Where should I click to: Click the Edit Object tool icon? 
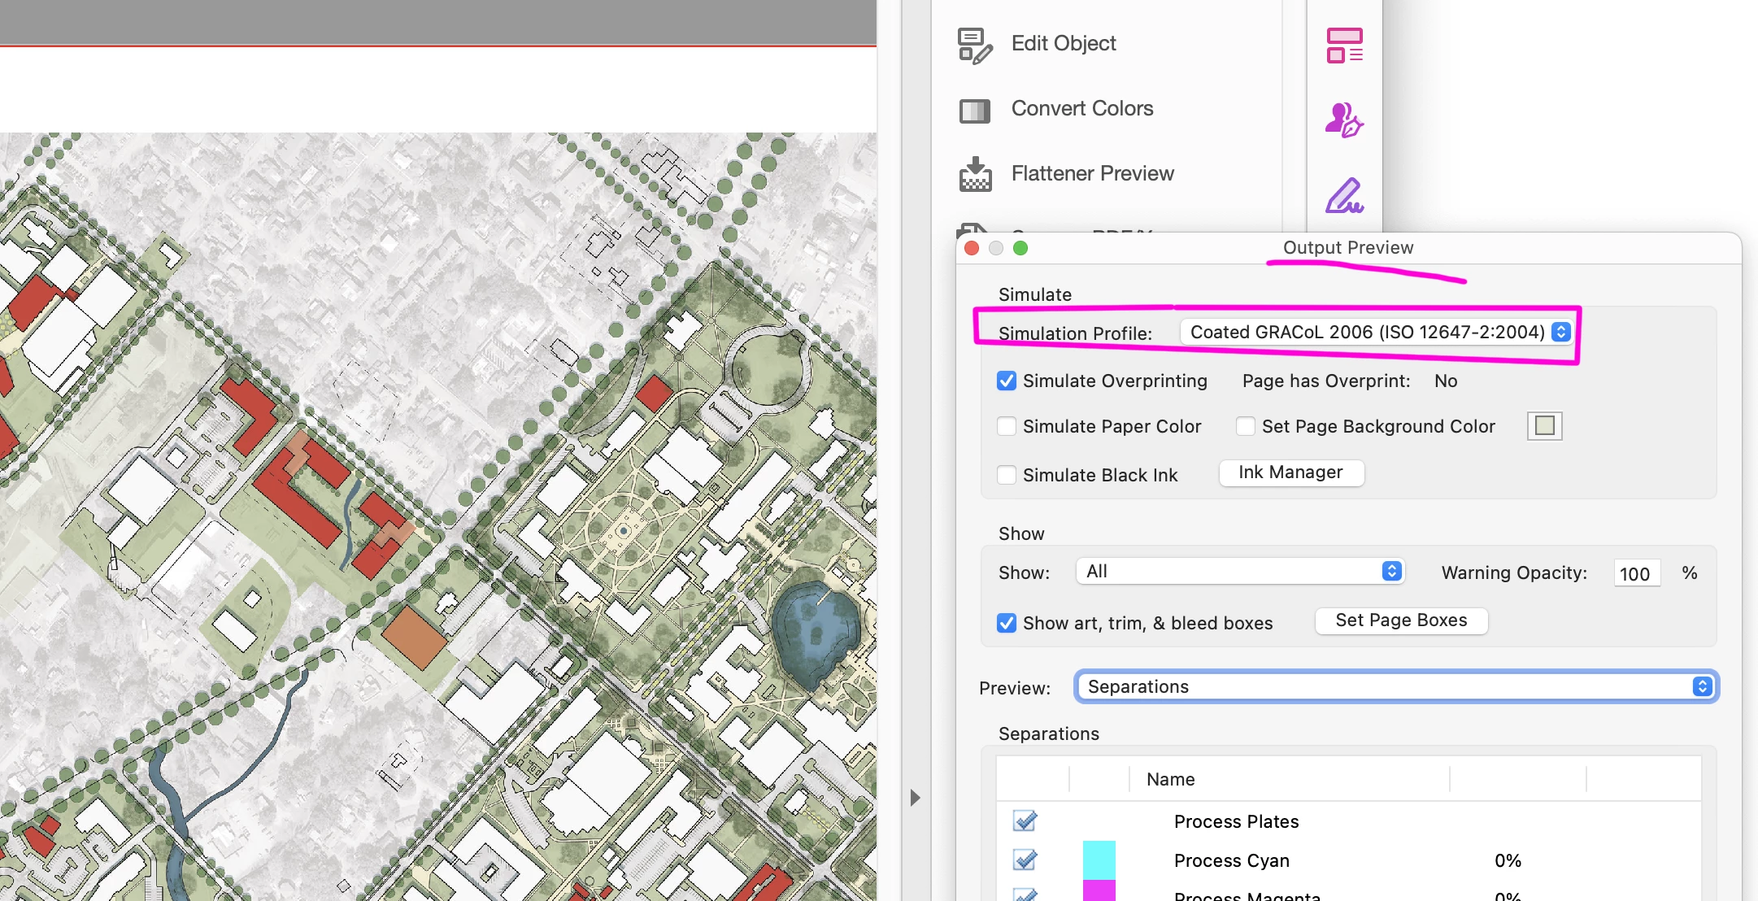[x=975, y=45]
